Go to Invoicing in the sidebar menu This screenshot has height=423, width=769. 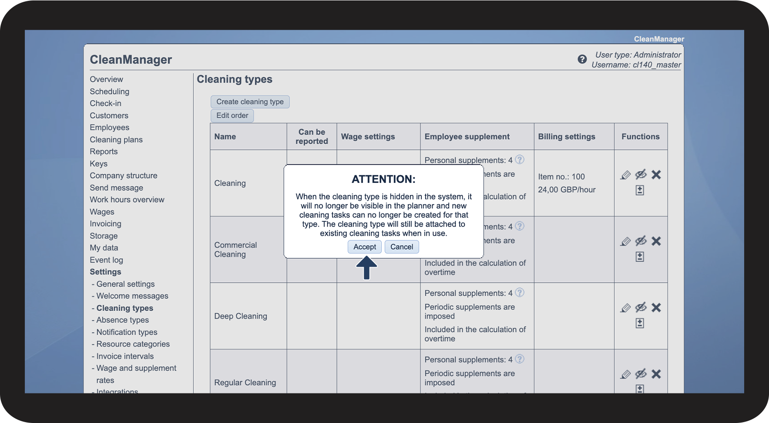point(105,224)
